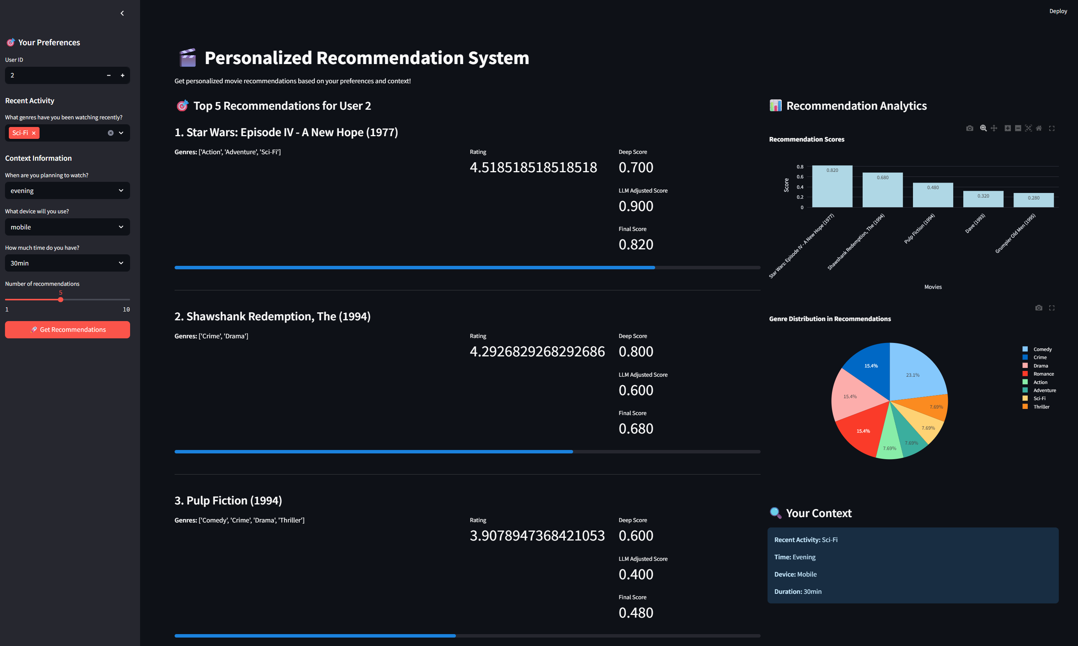Remove the Sci-Fi genre tag

33,133
